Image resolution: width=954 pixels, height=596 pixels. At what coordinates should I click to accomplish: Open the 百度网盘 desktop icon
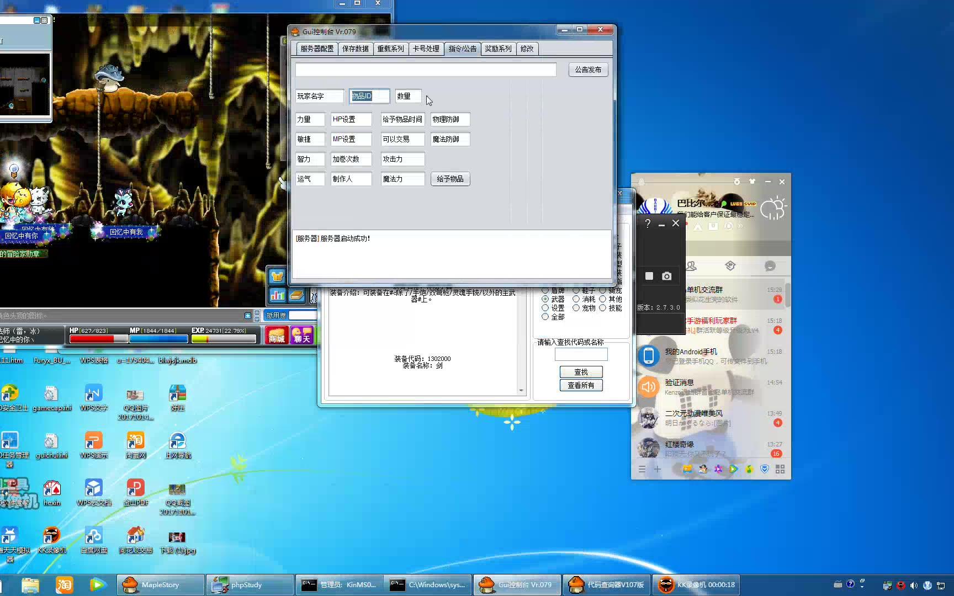(94, 541)
